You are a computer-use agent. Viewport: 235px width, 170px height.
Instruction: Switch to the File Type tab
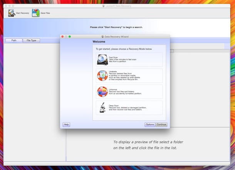pyautogui.click(x=31, y=40)
